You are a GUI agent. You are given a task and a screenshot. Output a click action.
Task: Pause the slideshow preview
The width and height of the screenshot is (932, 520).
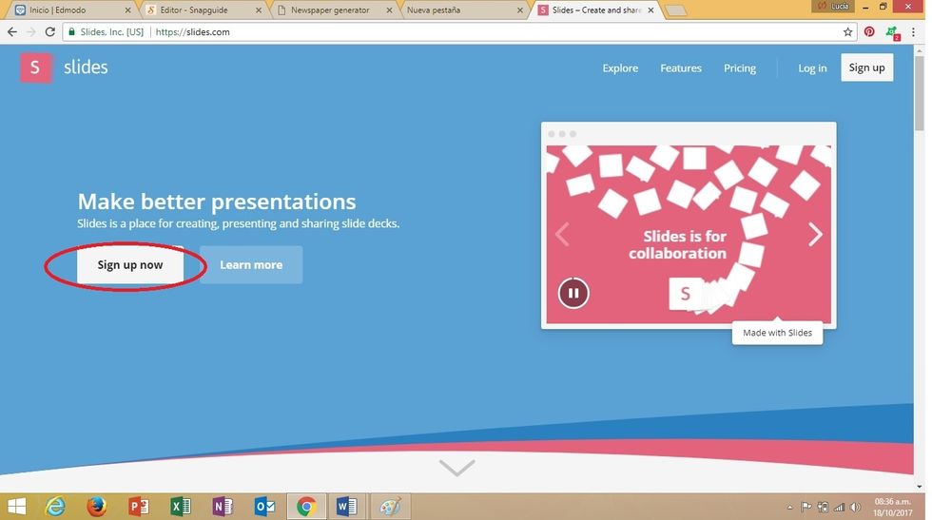coord(573,293)
